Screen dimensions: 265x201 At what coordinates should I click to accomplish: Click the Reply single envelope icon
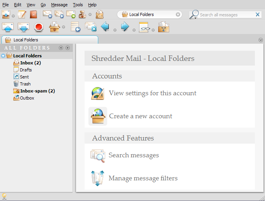tap(47, 14)
